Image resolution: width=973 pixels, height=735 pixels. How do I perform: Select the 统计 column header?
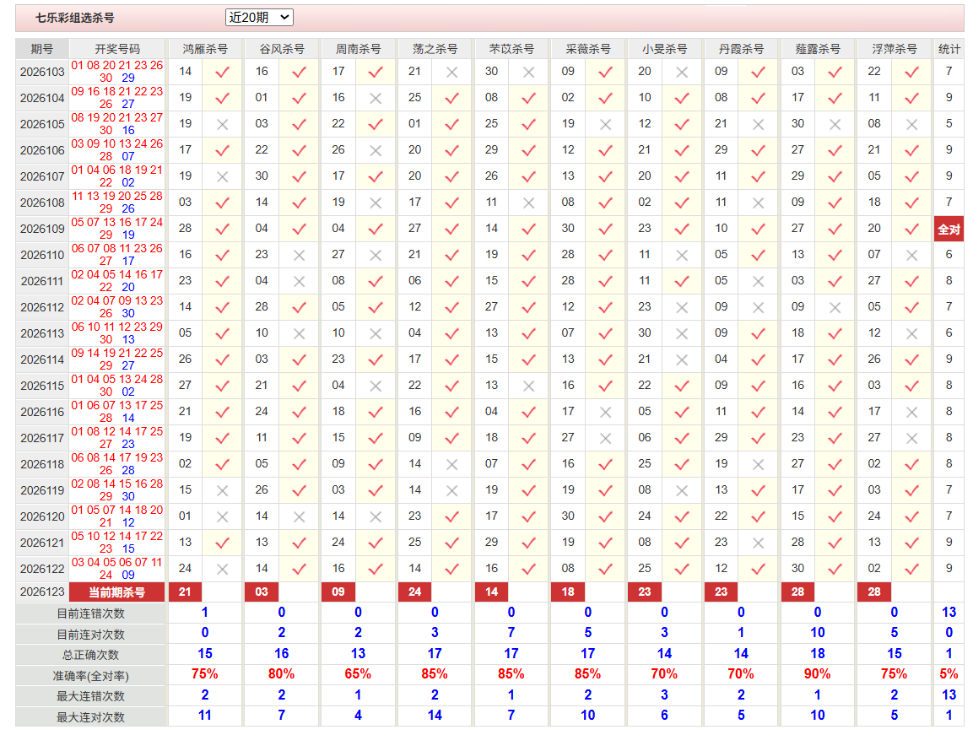click(x=949, y=48)
